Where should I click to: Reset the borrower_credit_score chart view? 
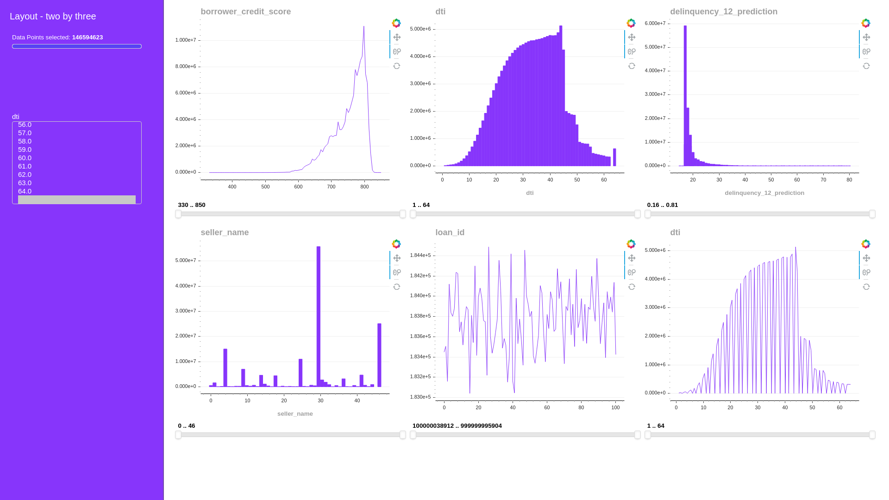tap(397, 66)
